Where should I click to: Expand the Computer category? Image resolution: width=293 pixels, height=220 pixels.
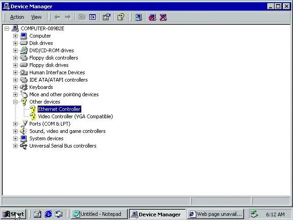(x=15, y=36)
